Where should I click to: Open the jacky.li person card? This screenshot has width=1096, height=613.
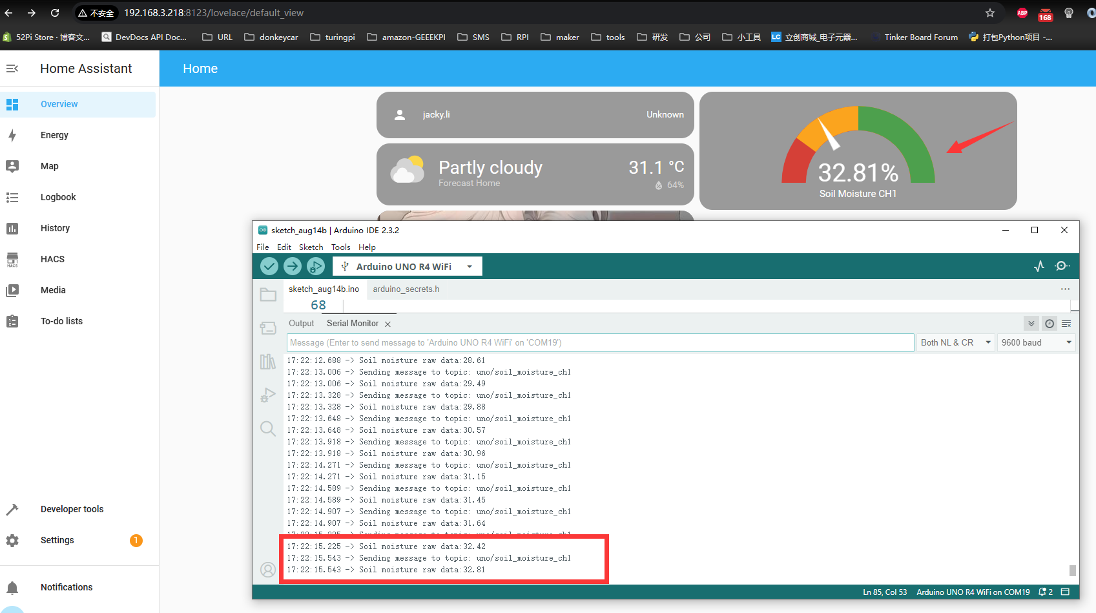(535, 114)
